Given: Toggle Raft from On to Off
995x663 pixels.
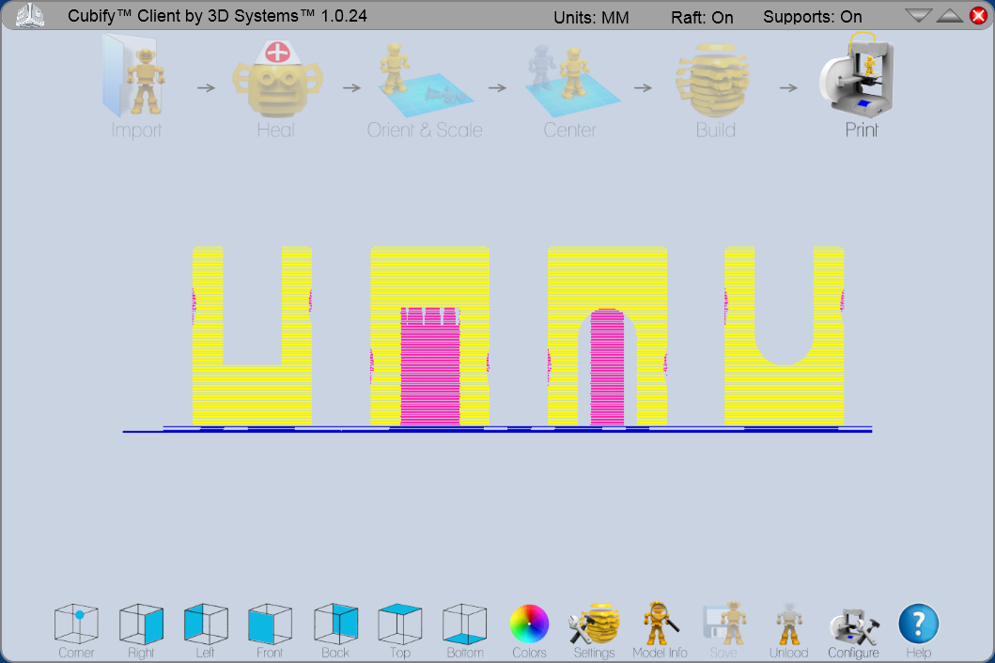Looking at the screenshot, I should click(703, 16).
